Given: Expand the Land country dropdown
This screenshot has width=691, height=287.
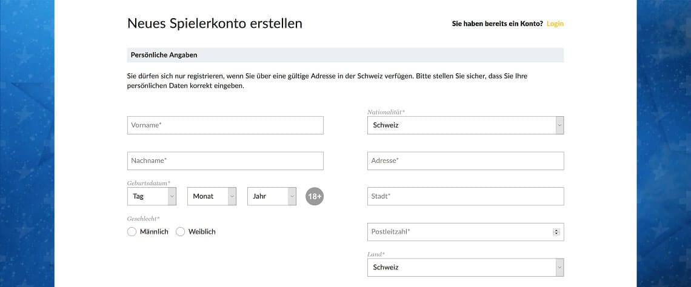Looking at the screenshot, I should (465, 267).
